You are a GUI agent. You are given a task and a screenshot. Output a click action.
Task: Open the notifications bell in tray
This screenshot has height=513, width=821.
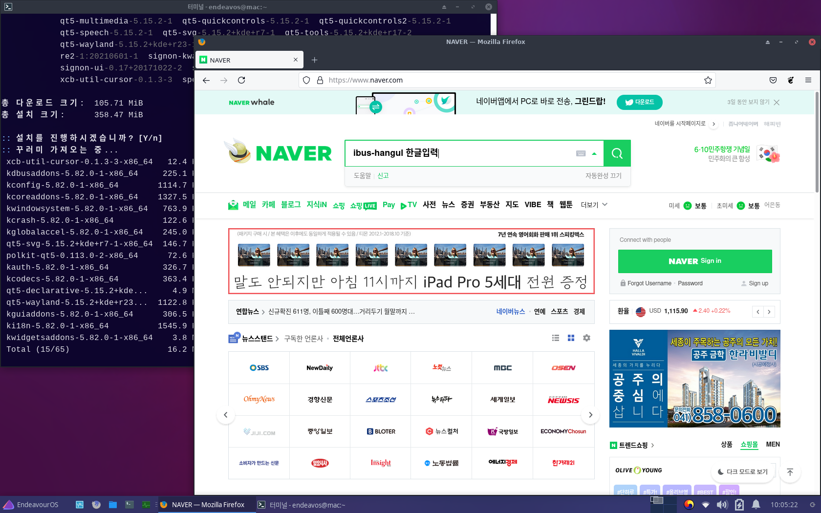756,505
